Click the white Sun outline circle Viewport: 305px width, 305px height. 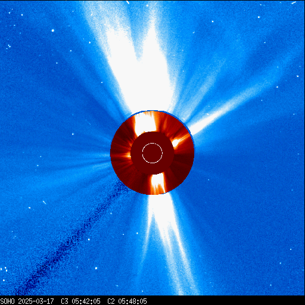click(152, 153)
